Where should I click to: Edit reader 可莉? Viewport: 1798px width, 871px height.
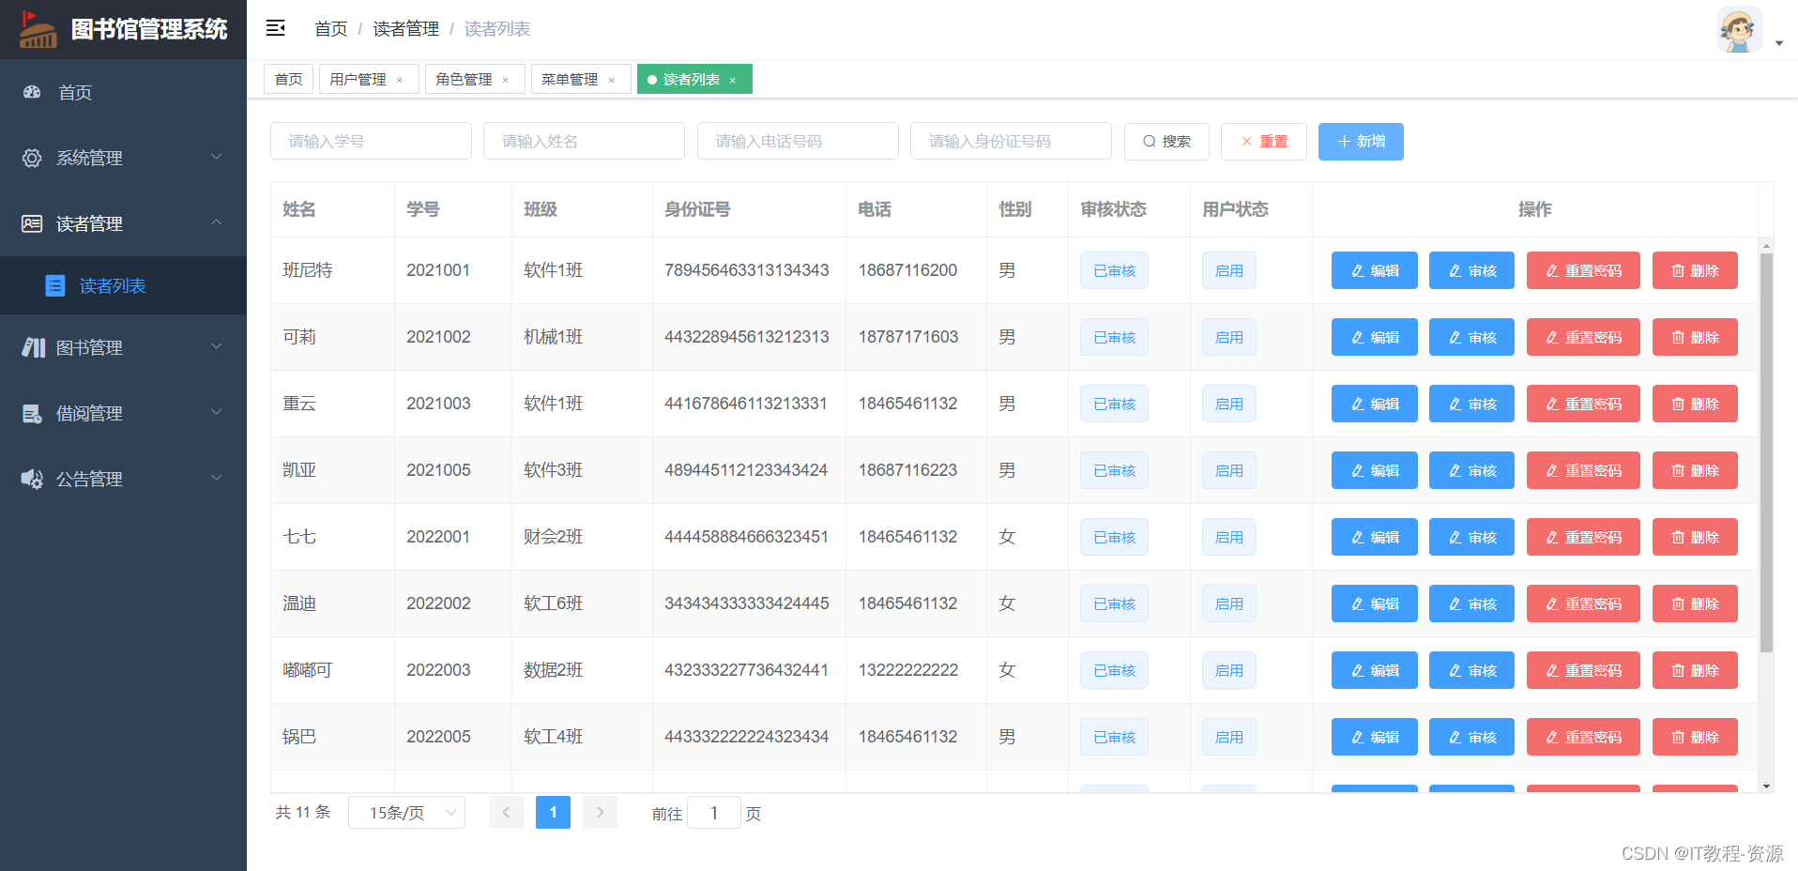click(1374, 337)
